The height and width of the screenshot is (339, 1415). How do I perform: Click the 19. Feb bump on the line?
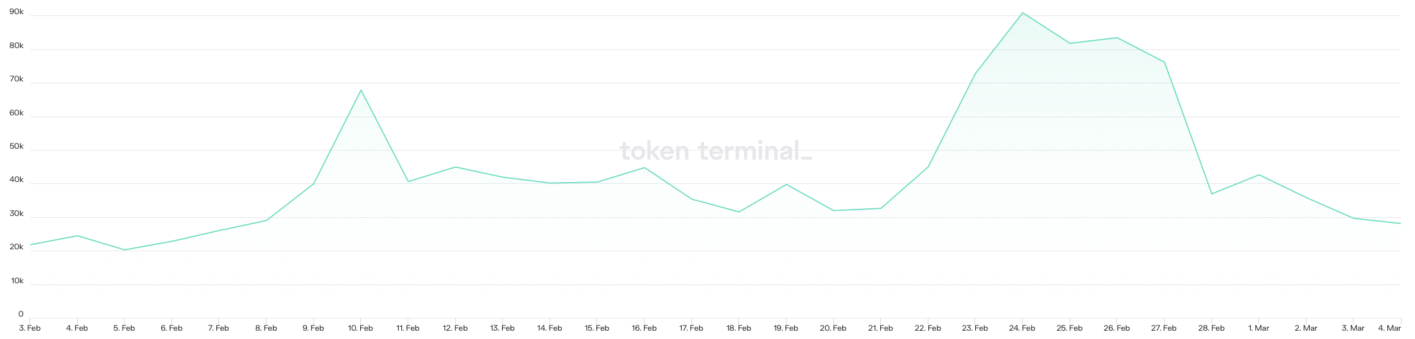coord(786,185)
